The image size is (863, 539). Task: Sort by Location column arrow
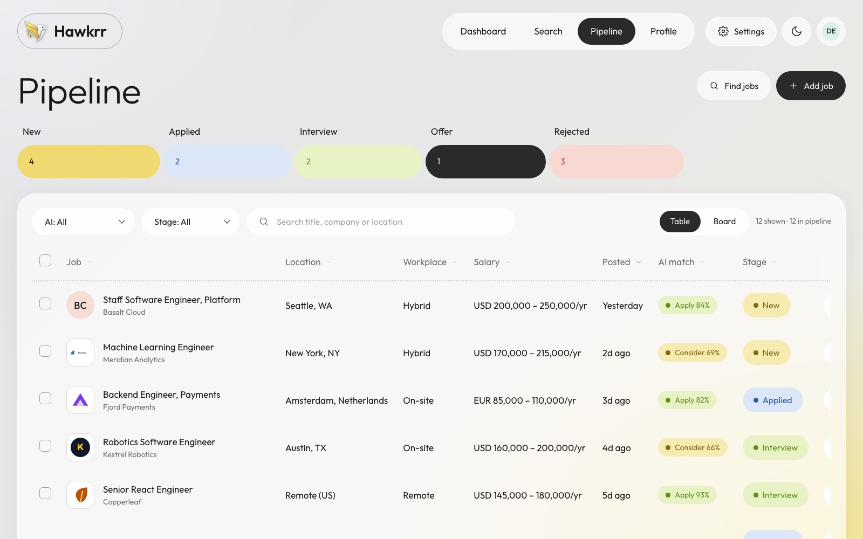click(x=329, y=262)
